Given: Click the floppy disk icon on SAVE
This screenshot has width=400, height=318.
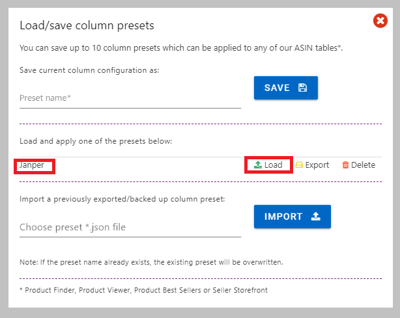Looking at the screenshot, I should pyautogui.click(x=302, y=88).
